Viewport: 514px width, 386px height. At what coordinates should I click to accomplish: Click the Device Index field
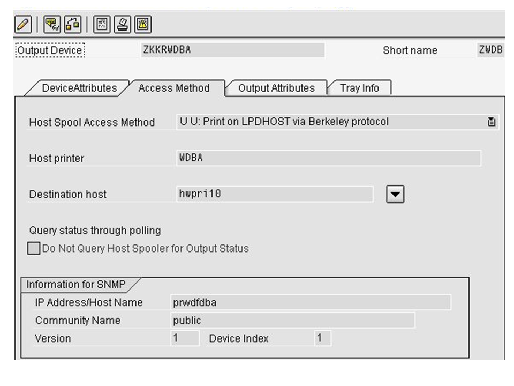pos(322,338)
